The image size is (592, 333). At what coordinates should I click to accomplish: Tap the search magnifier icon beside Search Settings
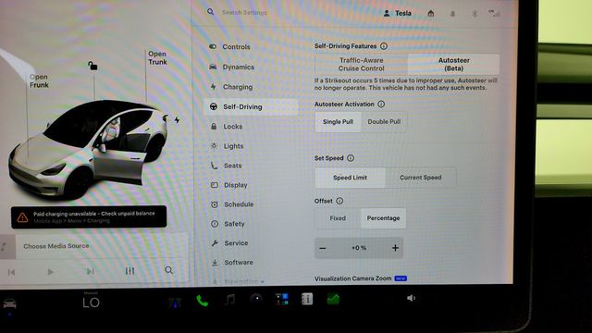[x=210, y=12]
